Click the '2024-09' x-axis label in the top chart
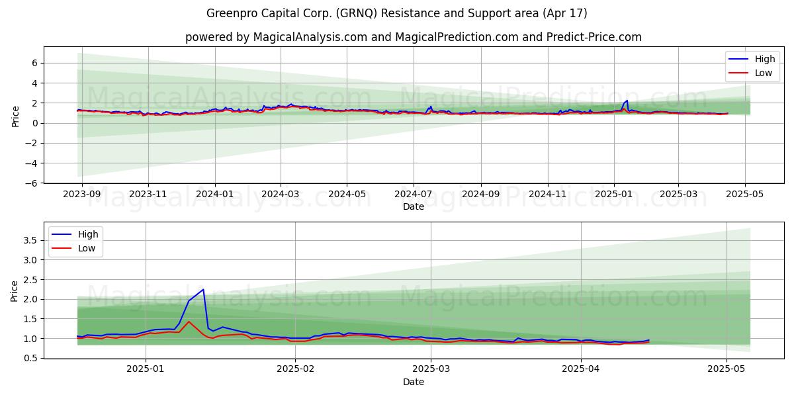The width and height of the screenshot is (794, 397). coord(480,195)
